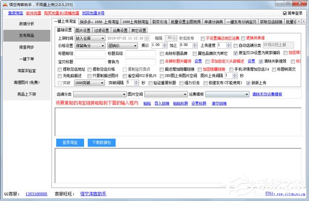Select the 其它设置 sub-tab

[x=139, y=30]
